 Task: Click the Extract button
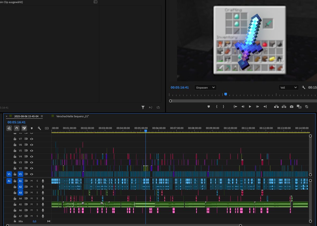point(284,106)
